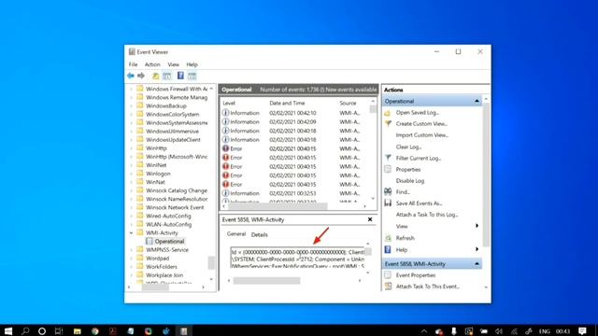The image size is (598, 336).
Task: Open taskbar Search magnifier
Action: (x=25, y=330)
